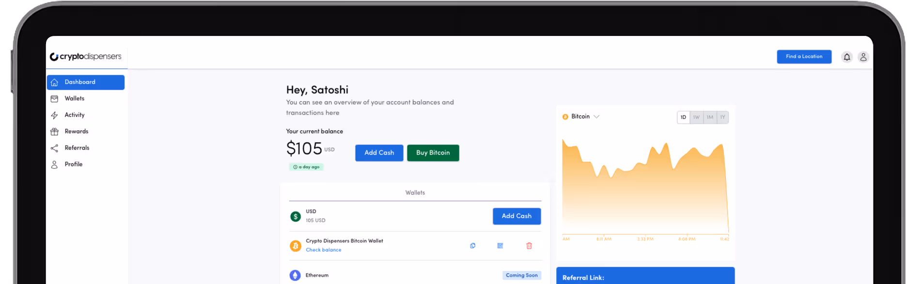
Task: Open the user account avatar icon
Action: (x=863, y=57)
